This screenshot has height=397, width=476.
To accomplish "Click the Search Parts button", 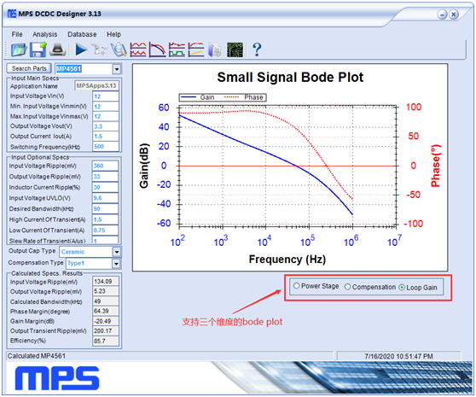I will tap(29, 68).
